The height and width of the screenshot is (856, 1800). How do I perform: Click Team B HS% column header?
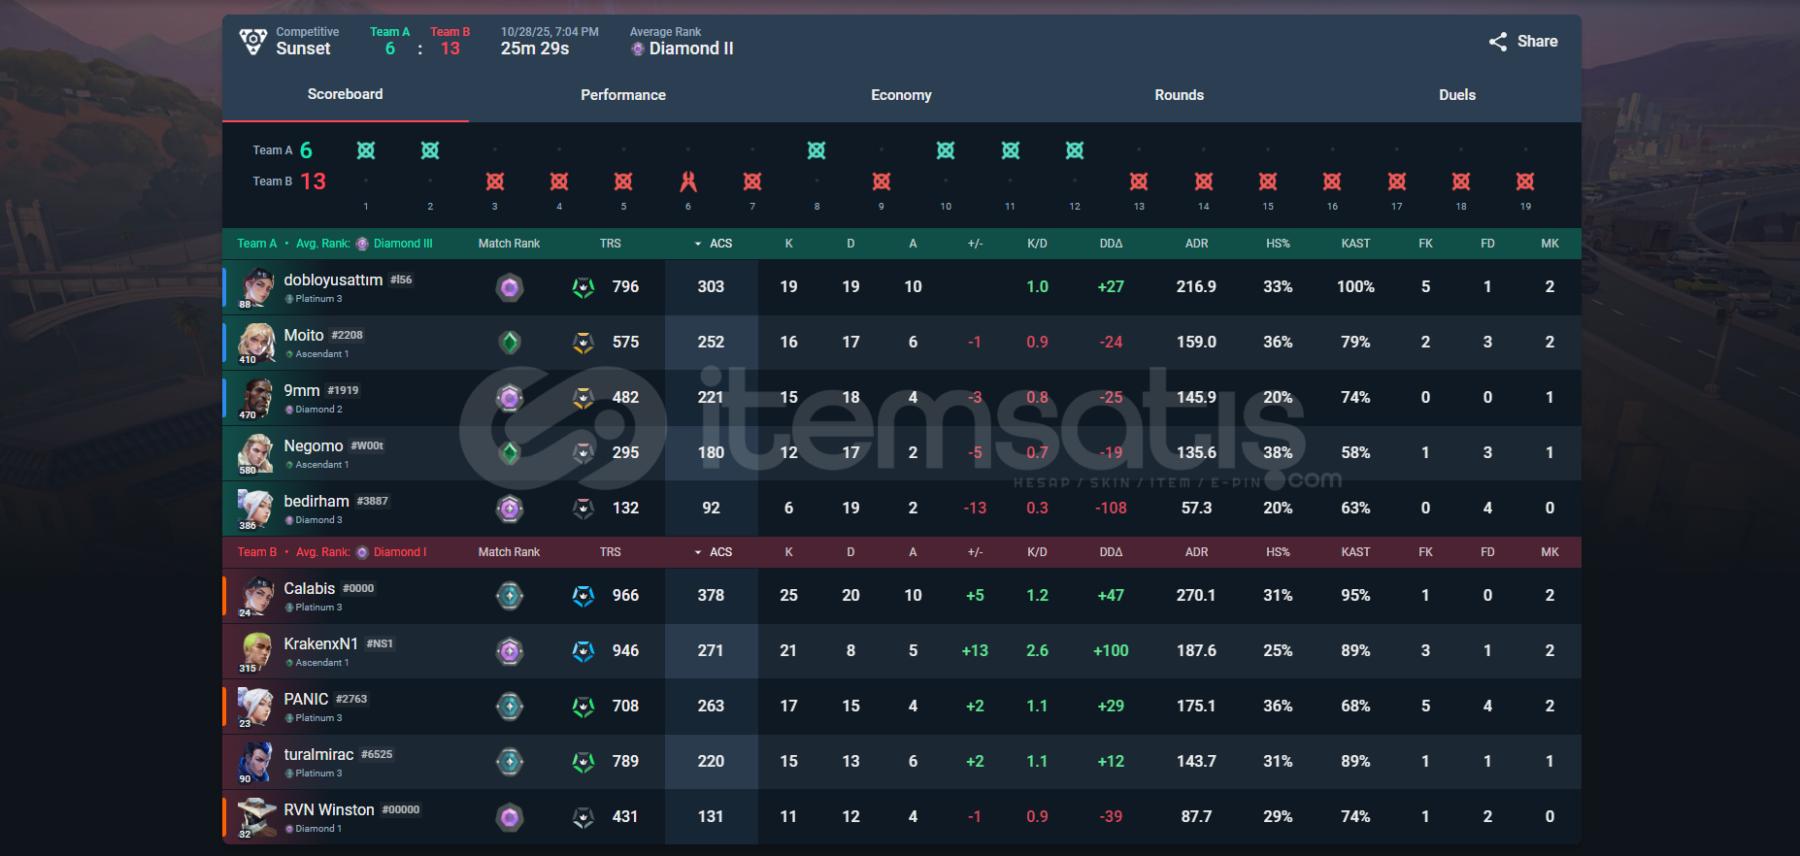point(1278,552)
